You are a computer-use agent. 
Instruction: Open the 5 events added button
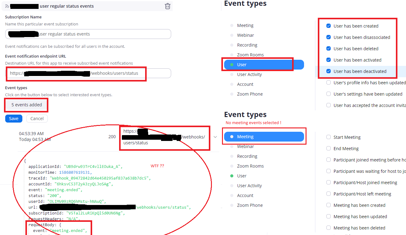27,105
